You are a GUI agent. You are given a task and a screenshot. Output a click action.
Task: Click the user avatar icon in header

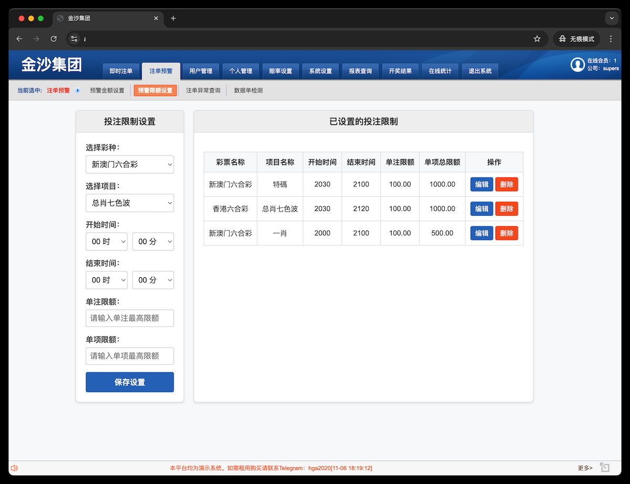pyautogui.click(x=577, y=65)
